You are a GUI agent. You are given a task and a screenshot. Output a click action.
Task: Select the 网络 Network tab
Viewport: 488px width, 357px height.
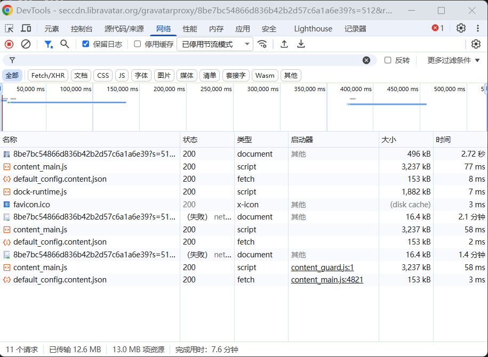pos(163,29)
